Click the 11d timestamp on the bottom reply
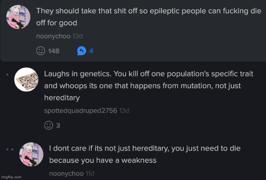 pos(90,173)
